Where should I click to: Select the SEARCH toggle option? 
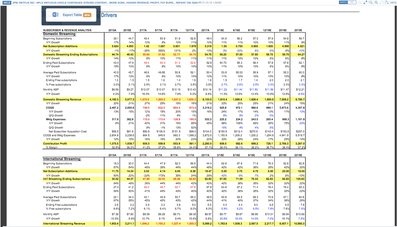tap(343, 2)
